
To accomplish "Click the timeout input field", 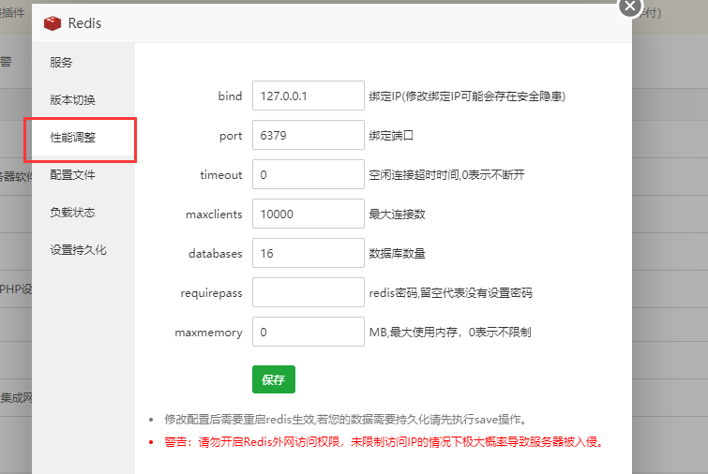I will [309, 174].
